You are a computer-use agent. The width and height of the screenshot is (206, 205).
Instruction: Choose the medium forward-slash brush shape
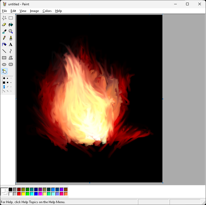coord(7,87)
